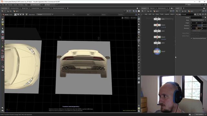The image size is (207, 116).
Task: Switch to the Geometry Spreadsheet tab
Action: (x=59, y=8)
